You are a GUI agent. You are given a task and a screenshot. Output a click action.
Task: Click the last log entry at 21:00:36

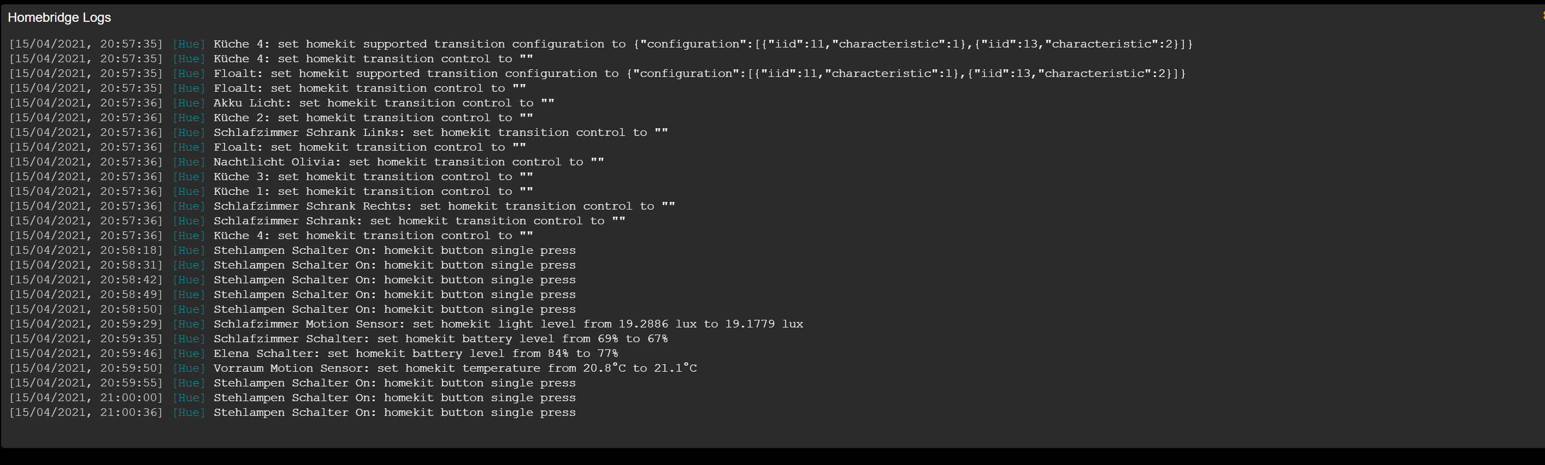[394, 412]
